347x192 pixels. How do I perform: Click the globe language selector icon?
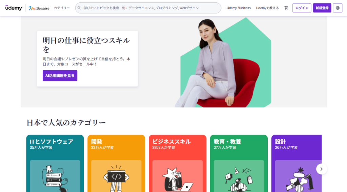(x=338, y=8)
